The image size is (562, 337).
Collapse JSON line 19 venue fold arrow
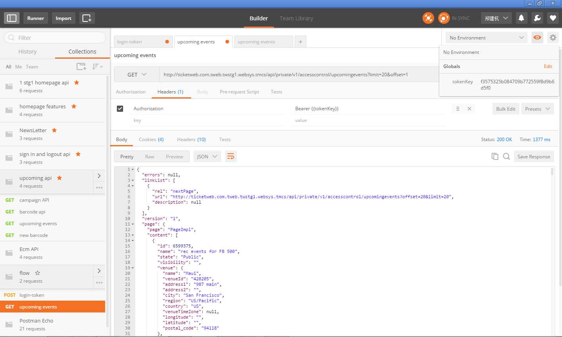[133, 268]
